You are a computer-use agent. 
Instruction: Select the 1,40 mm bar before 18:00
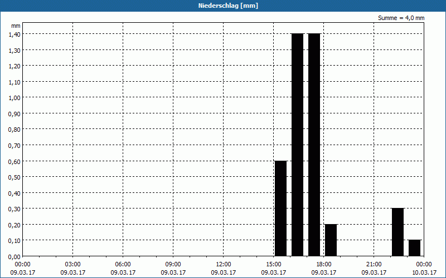pyautogui.click(x=314, y=145)
